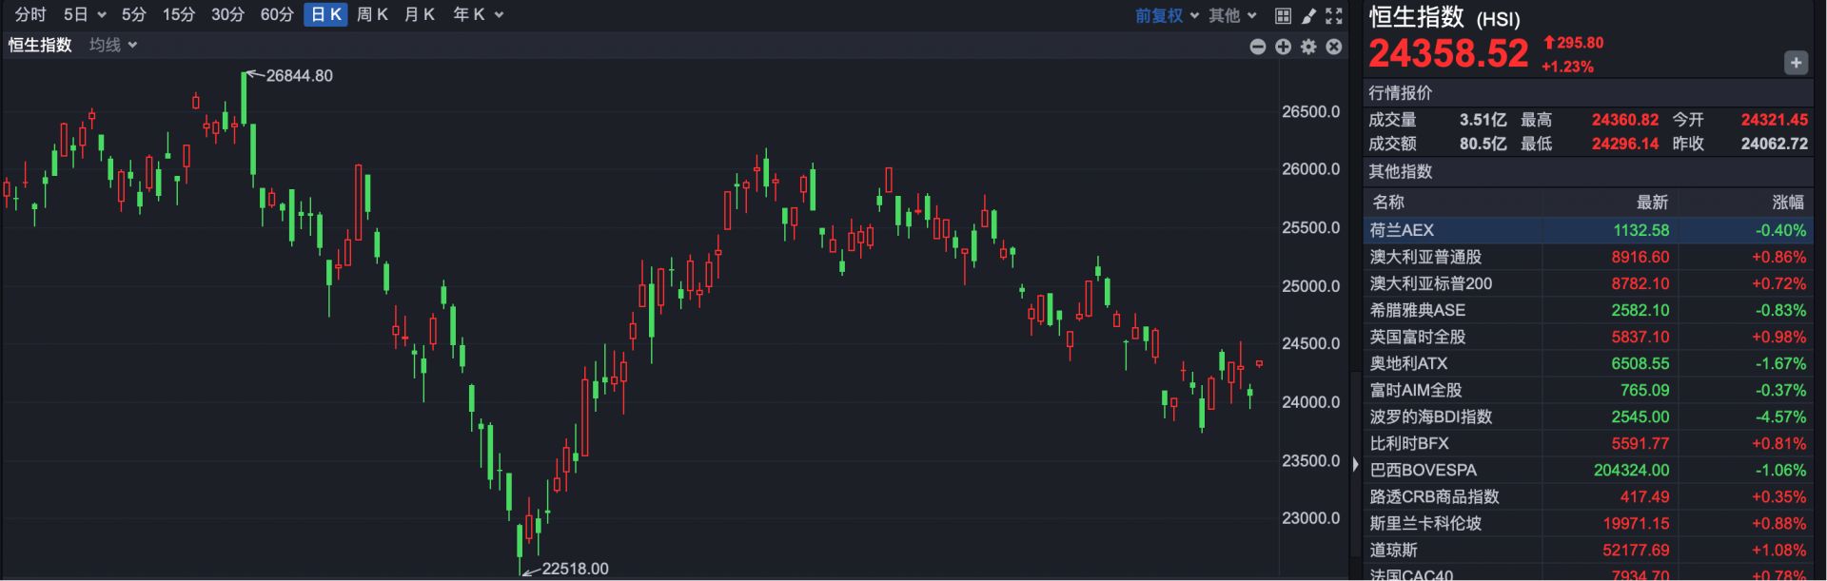Select the drawing brush tool

pyautogui.click(x=1309, y=15)
